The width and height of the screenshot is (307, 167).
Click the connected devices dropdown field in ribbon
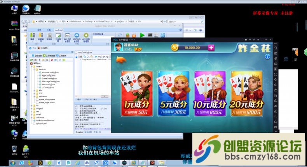coord(103,37)
